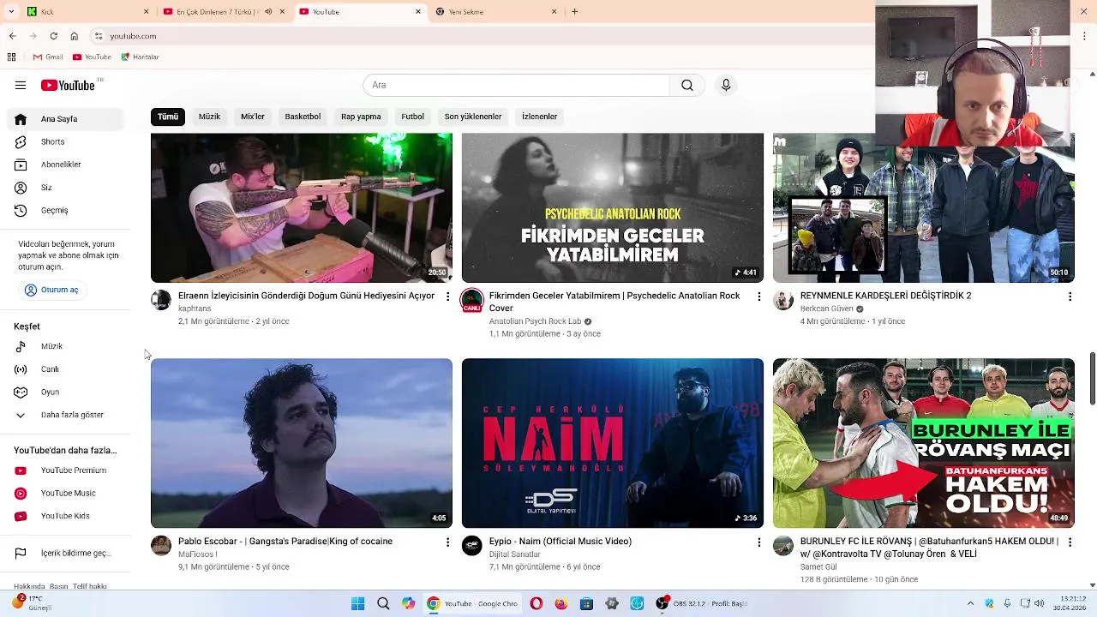Open the Herkcan Güven channel avatar
The height and width of the screenshot is (617, 1097).
(783, 300)
